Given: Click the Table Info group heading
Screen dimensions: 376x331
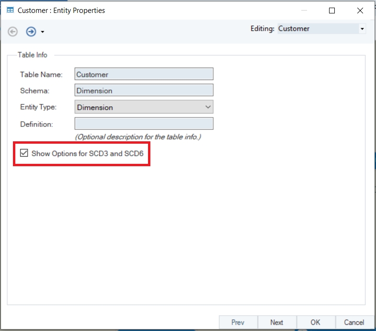Looking at the screenshot, I should [x=33, y=55].
